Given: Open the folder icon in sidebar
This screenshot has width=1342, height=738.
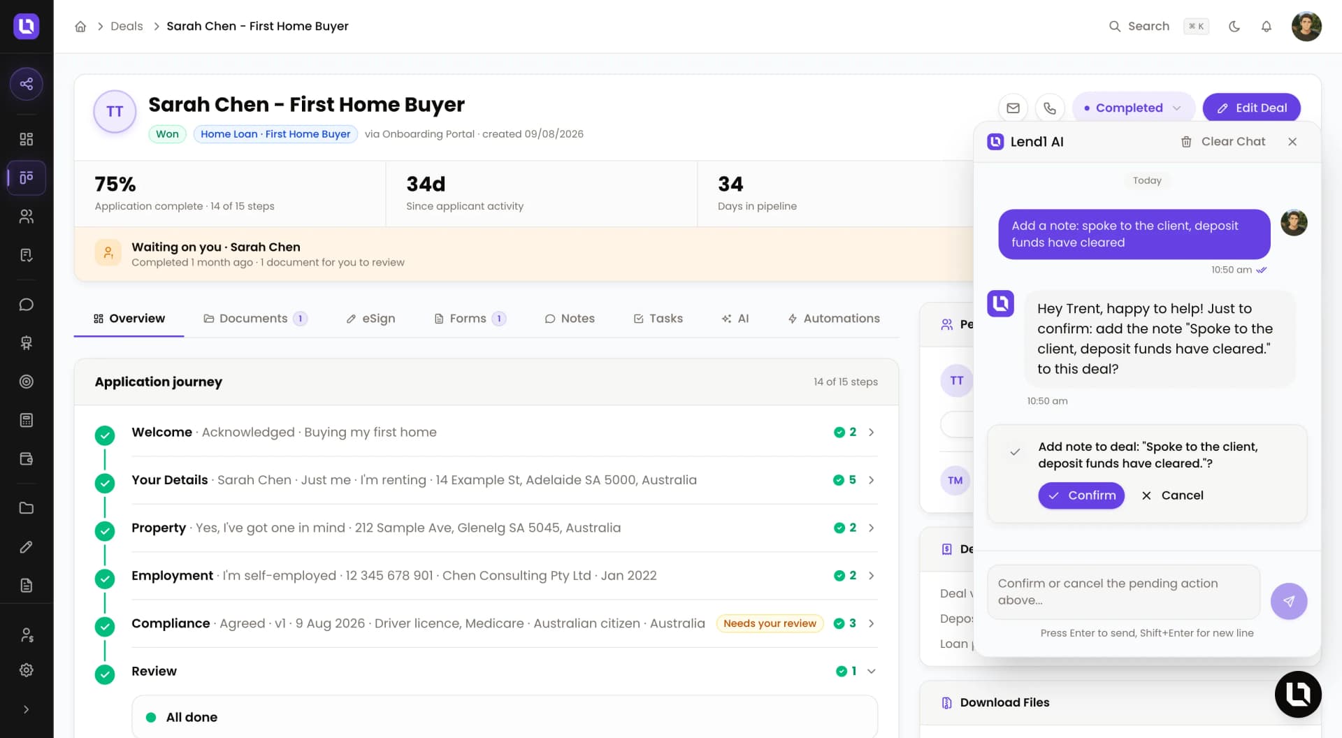Looking at the screenshot, I should tap(27, 508).
